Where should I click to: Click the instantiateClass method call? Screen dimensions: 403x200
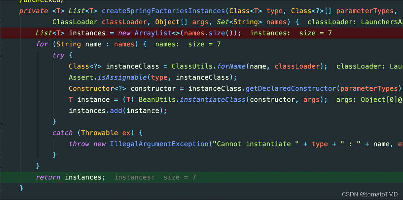[x=213, y=99]
